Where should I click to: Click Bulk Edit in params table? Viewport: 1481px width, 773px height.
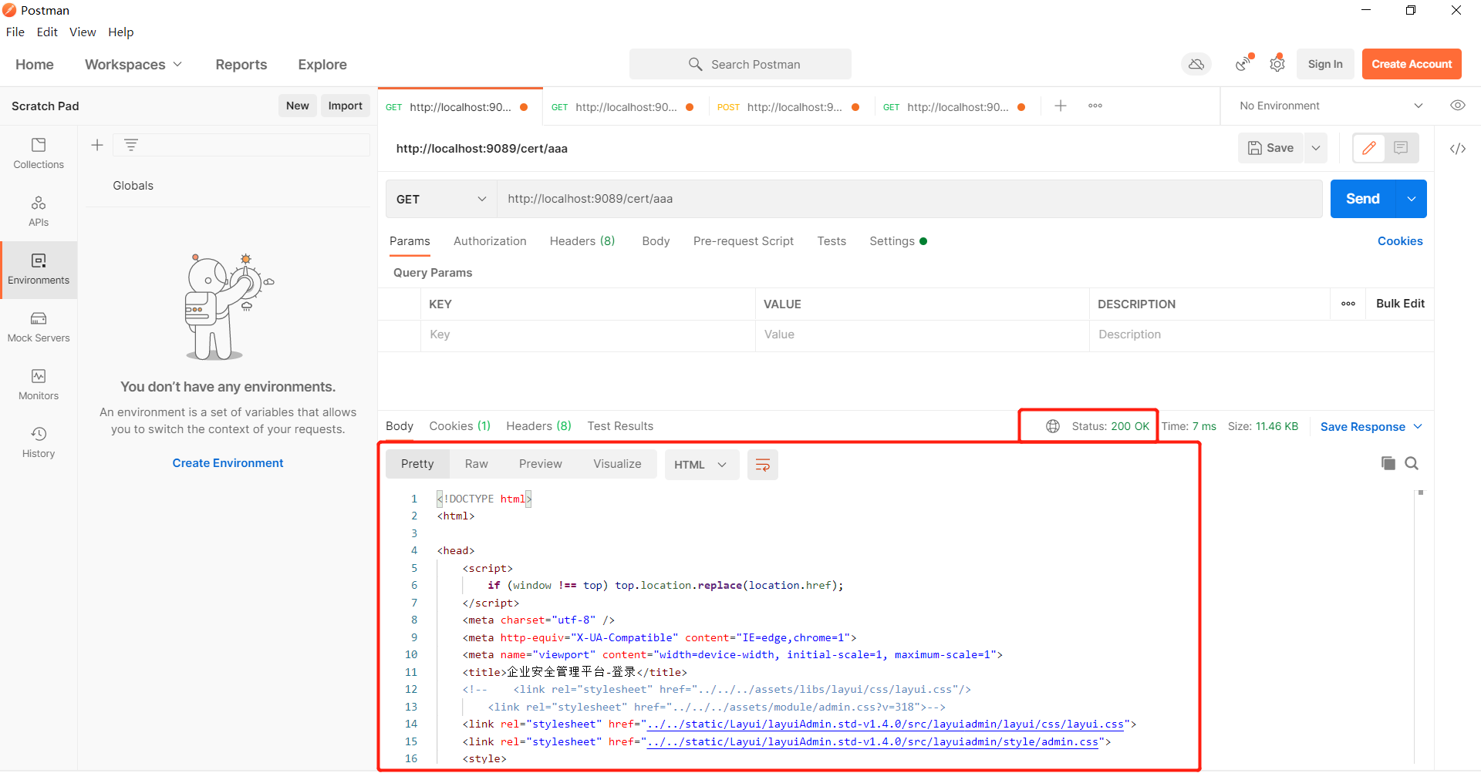click(x=1400, y=304)
